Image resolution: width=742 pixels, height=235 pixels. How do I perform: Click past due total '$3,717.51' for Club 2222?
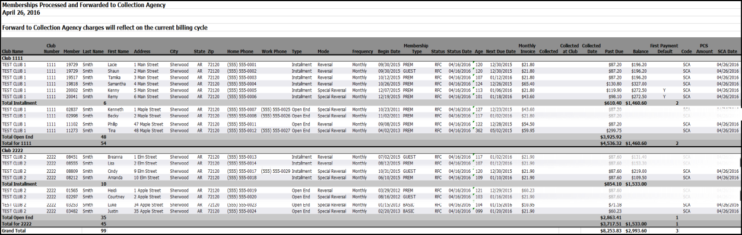point(611,224)
